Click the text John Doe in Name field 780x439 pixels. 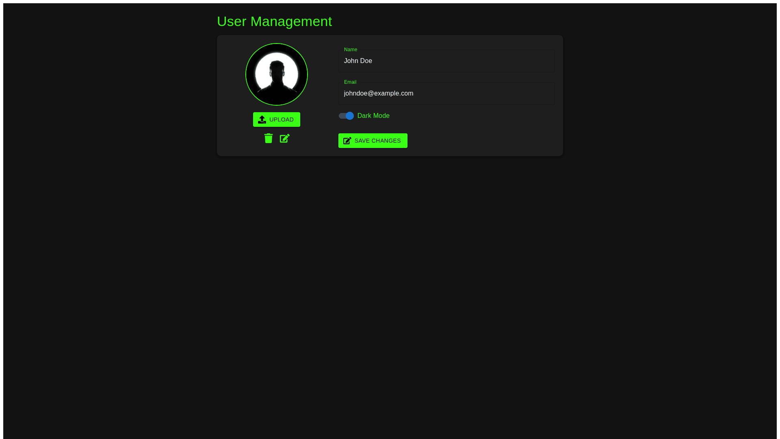point(358,61)
